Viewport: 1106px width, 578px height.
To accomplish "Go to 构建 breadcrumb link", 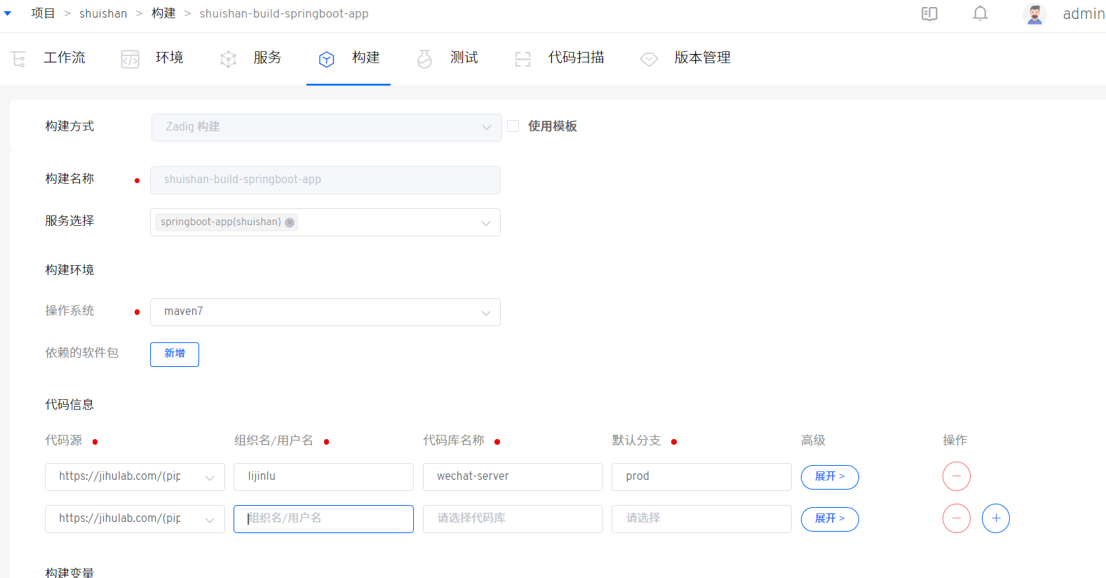I will (163, 13).
